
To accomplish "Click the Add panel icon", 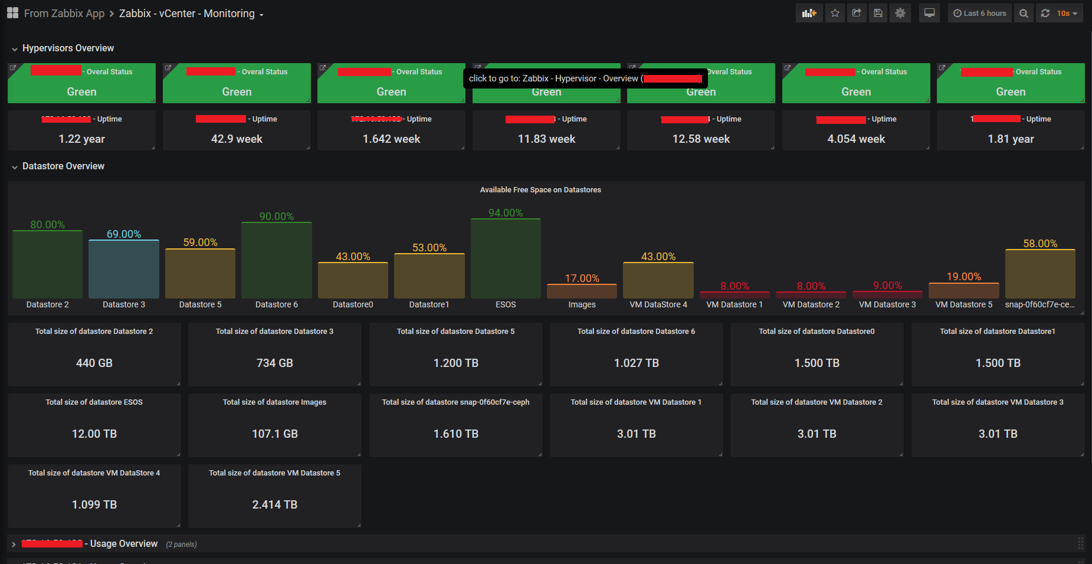I will tap(809, 13).
